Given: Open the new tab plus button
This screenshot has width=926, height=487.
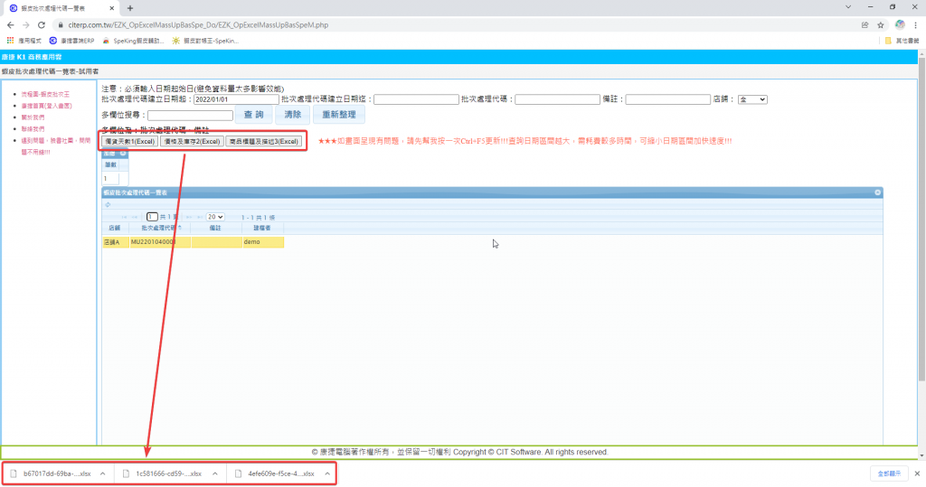Looking at the screenshot, I should click(130, 7).
